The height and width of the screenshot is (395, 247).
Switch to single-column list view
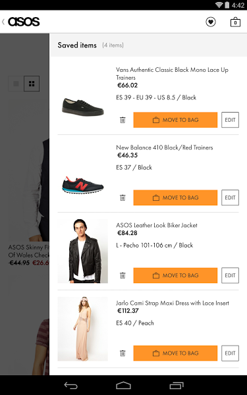16,84
